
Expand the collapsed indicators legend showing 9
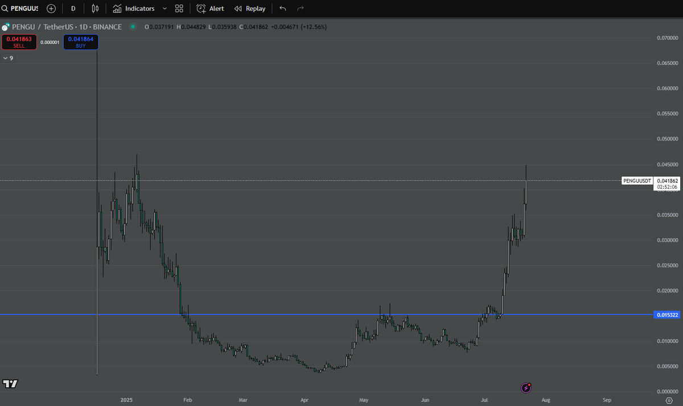pyautogui.click(x=8, y=58)
